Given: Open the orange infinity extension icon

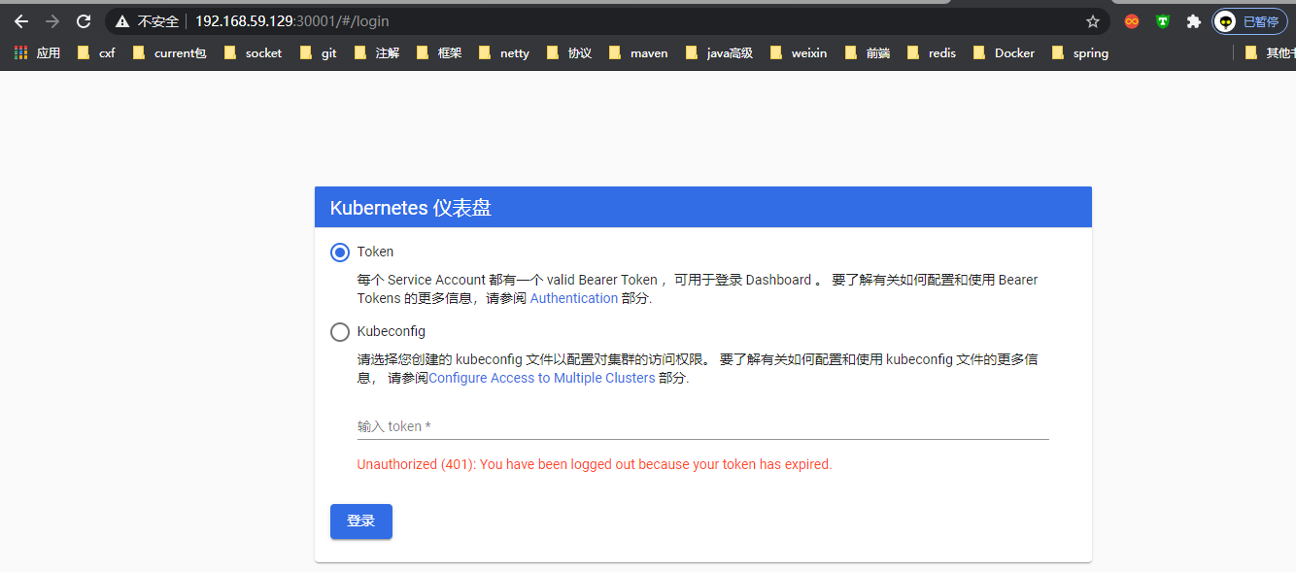Looking at the screenshot, I should click(1132, 21).
